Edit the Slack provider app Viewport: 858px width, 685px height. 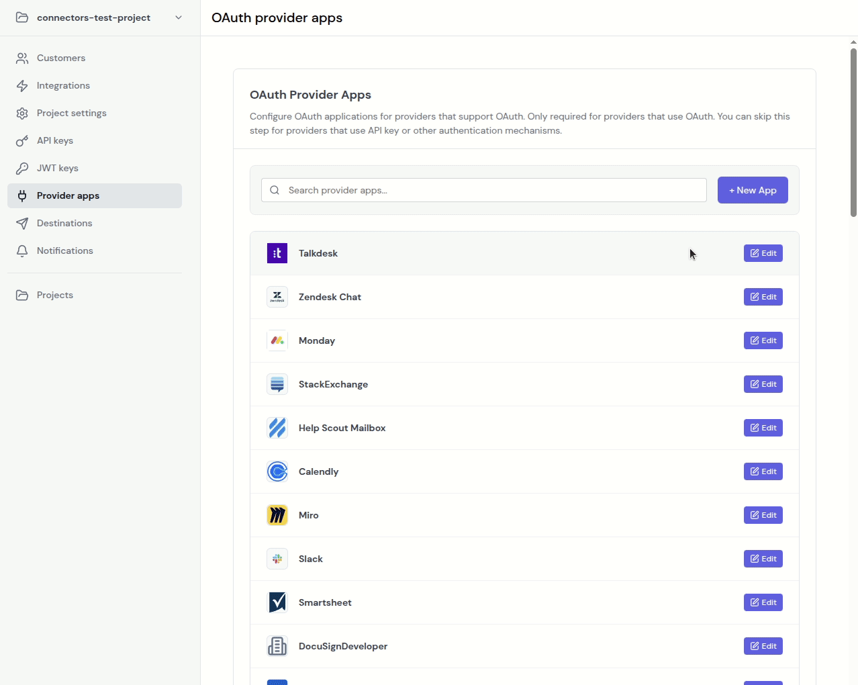763,559
